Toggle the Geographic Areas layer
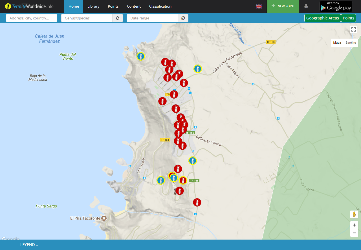The width and height of the screenshot is (361, 250). point(322,18)
